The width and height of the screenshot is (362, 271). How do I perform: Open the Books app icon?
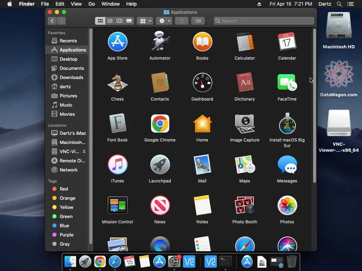202,42
